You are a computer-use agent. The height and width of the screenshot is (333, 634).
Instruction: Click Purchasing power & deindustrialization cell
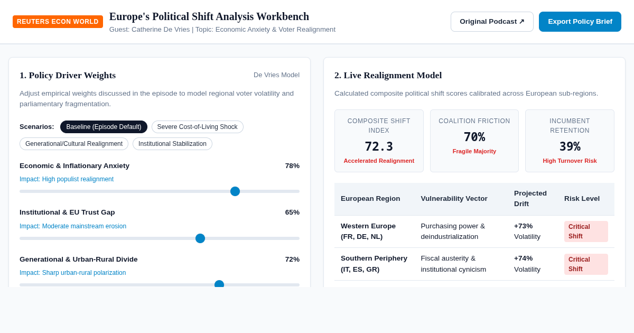453,232
